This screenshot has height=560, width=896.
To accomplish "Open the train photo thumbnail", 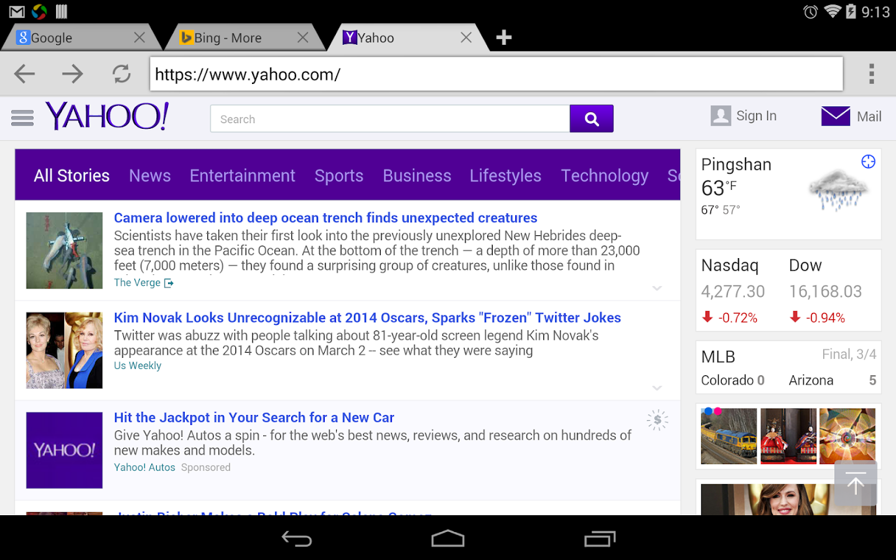I will [x=729, y=436].
